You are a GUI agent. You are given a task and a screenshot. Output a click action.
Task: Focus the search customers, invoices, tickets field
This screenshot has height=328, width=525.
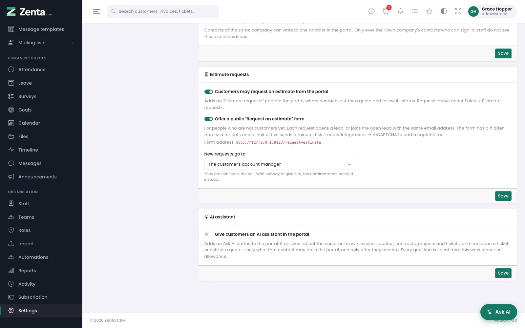click(x=163, y=11)
